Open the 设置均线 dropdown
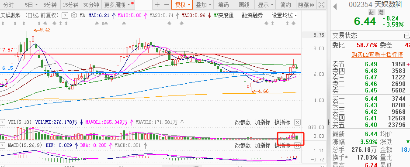 click(x=284, y=16)
